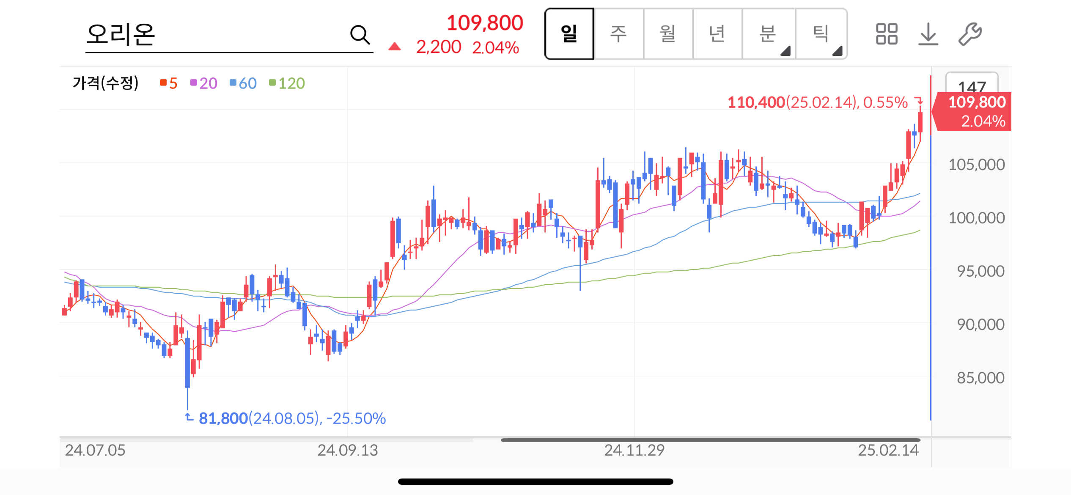
Task: Expand the 분 minute interval dropdown
Action: click(x=769, y=34)
